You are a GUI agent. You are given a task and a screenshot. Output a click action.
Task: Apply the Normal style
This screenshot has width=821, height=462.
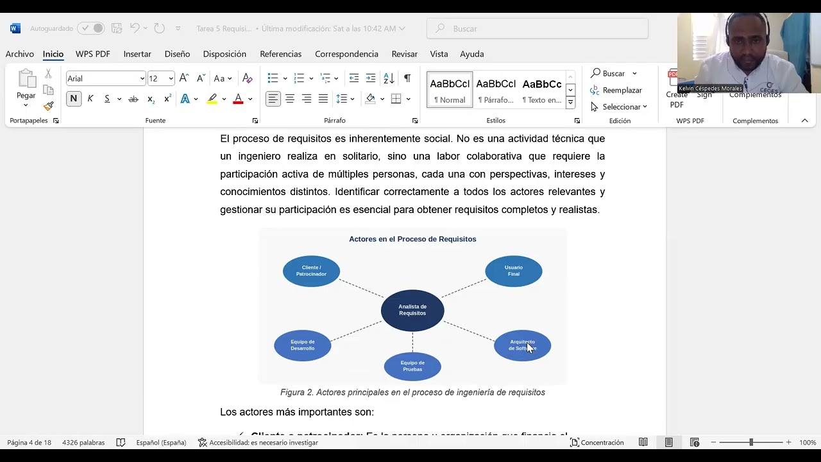click(450, 90)
